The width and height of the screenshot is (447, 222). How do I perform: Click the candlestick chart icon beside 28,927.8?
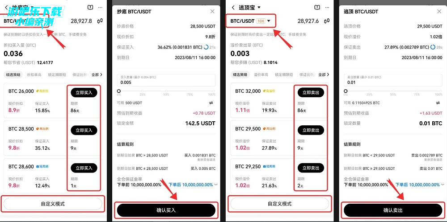point(100,21)
